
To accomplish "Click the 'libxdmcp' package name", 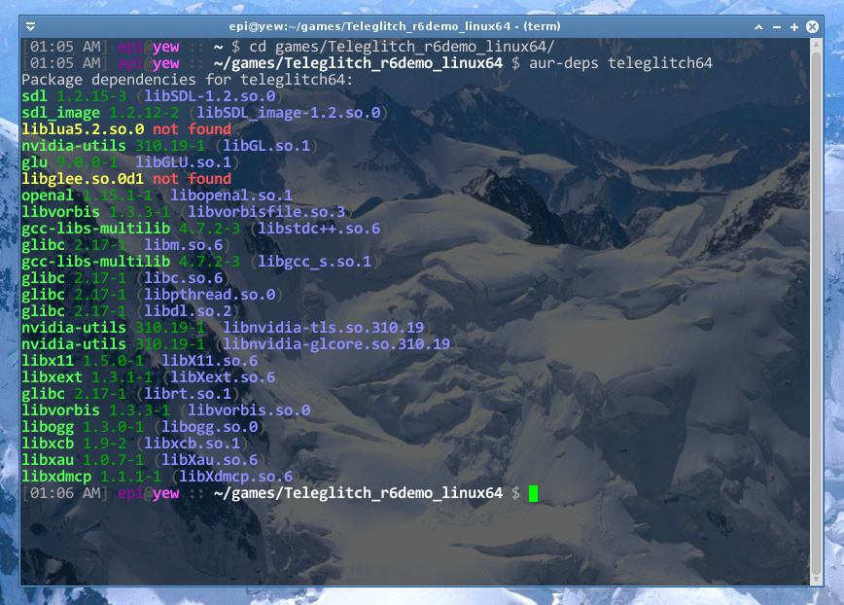I will [56, 477].
